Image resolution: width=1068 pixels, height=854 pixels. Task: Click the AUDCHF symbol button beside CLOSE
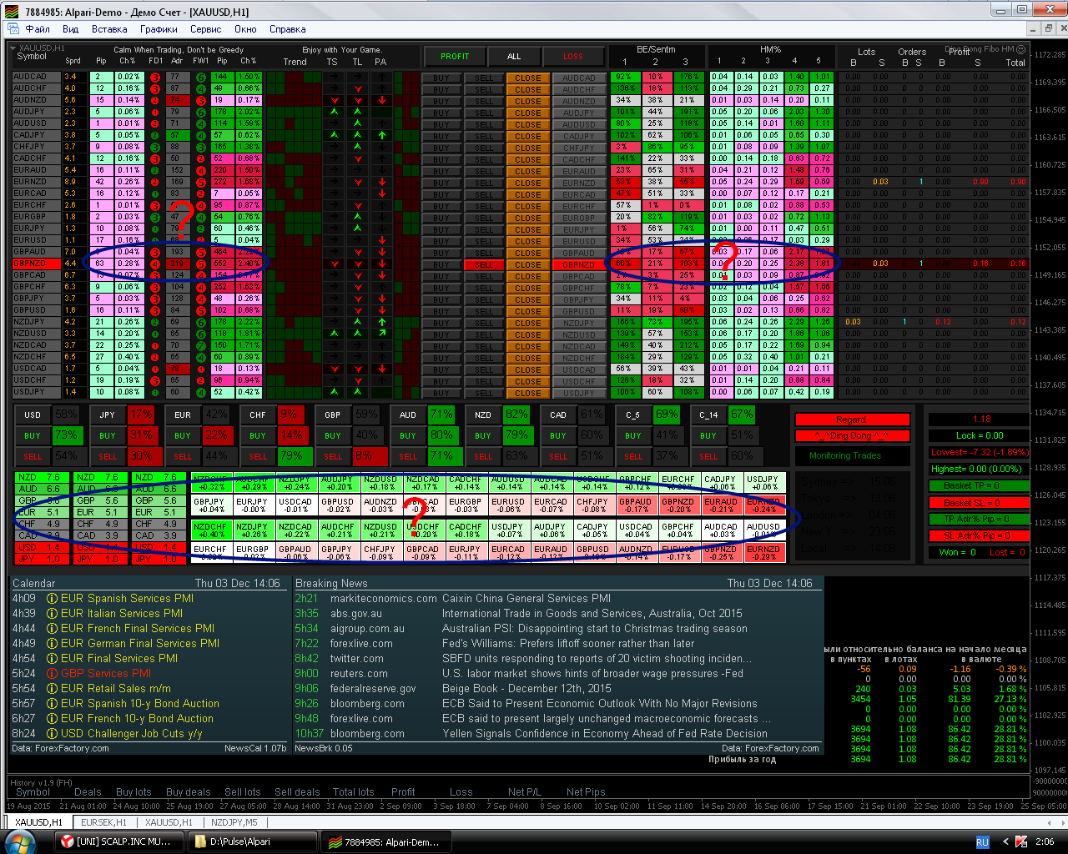coord(579,89)
